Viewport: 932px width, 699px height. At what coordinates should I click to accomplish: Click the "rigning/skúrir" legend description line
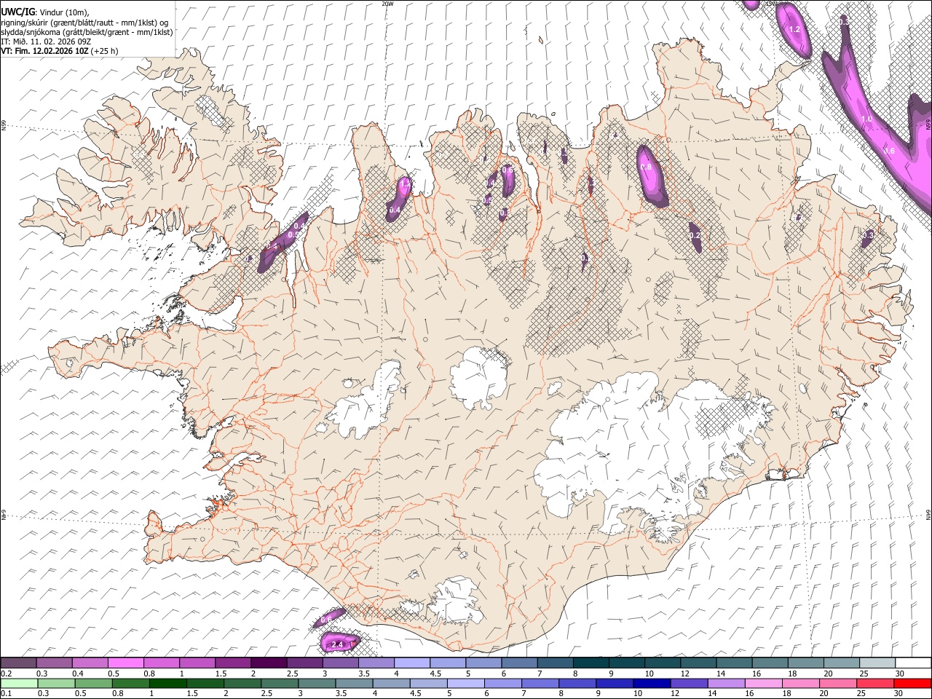click(x=84, y=23)
